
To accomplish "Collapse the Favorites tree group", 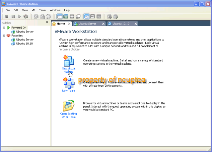I will pos(4,36).
